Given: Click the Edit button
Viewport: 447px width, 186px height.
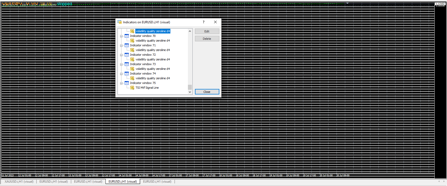Looking at the screenshot, I should point(207,31).
